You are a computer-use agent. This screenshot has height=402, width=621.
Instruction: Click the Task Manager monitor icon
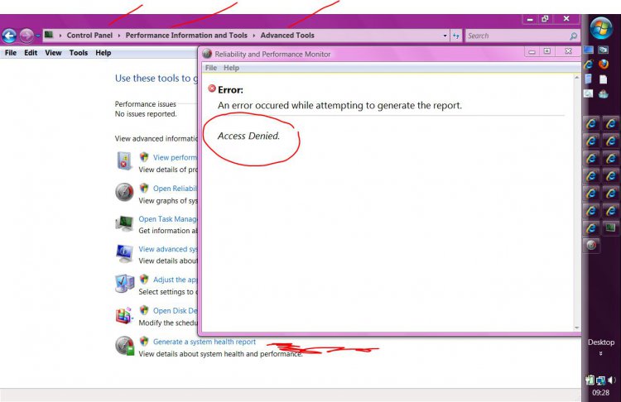(124, 223)
